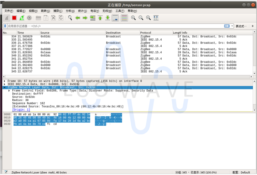The image size is (257, 175).
Task: Jump to the last packet
Action: click(108, 18)
